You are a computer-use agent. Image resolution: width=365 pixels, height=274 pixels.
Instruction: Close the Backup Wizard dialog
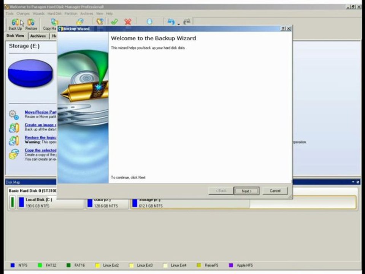click(x=289, y=29)
